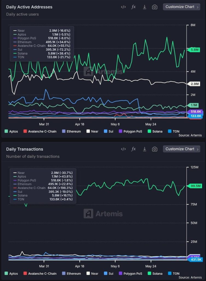Viewport: 206px width, 281px height.
Task: Click Mar 31 date on Daily Active Addresses axis
Action: 44,124
